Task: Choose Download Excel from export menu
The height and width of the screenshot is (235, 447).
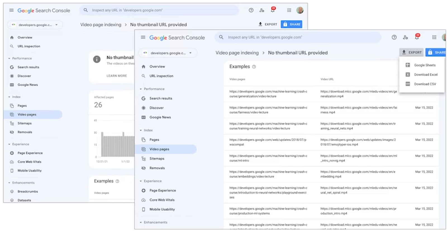Action: [x=422, y=75]
